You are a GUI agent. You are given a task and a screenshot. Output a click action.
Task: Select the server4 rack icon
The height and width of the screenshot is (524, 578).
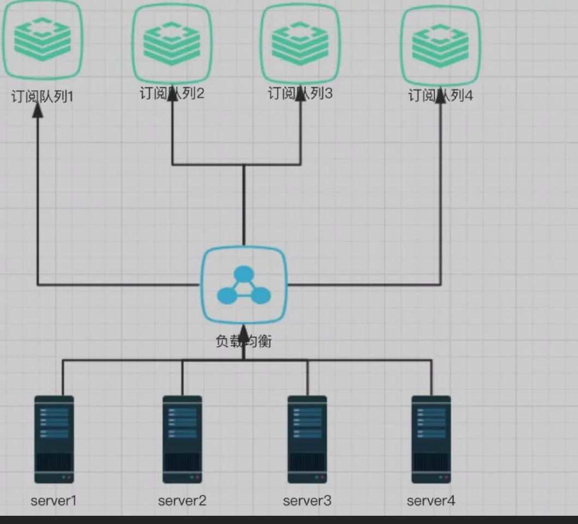pos(431,439)
